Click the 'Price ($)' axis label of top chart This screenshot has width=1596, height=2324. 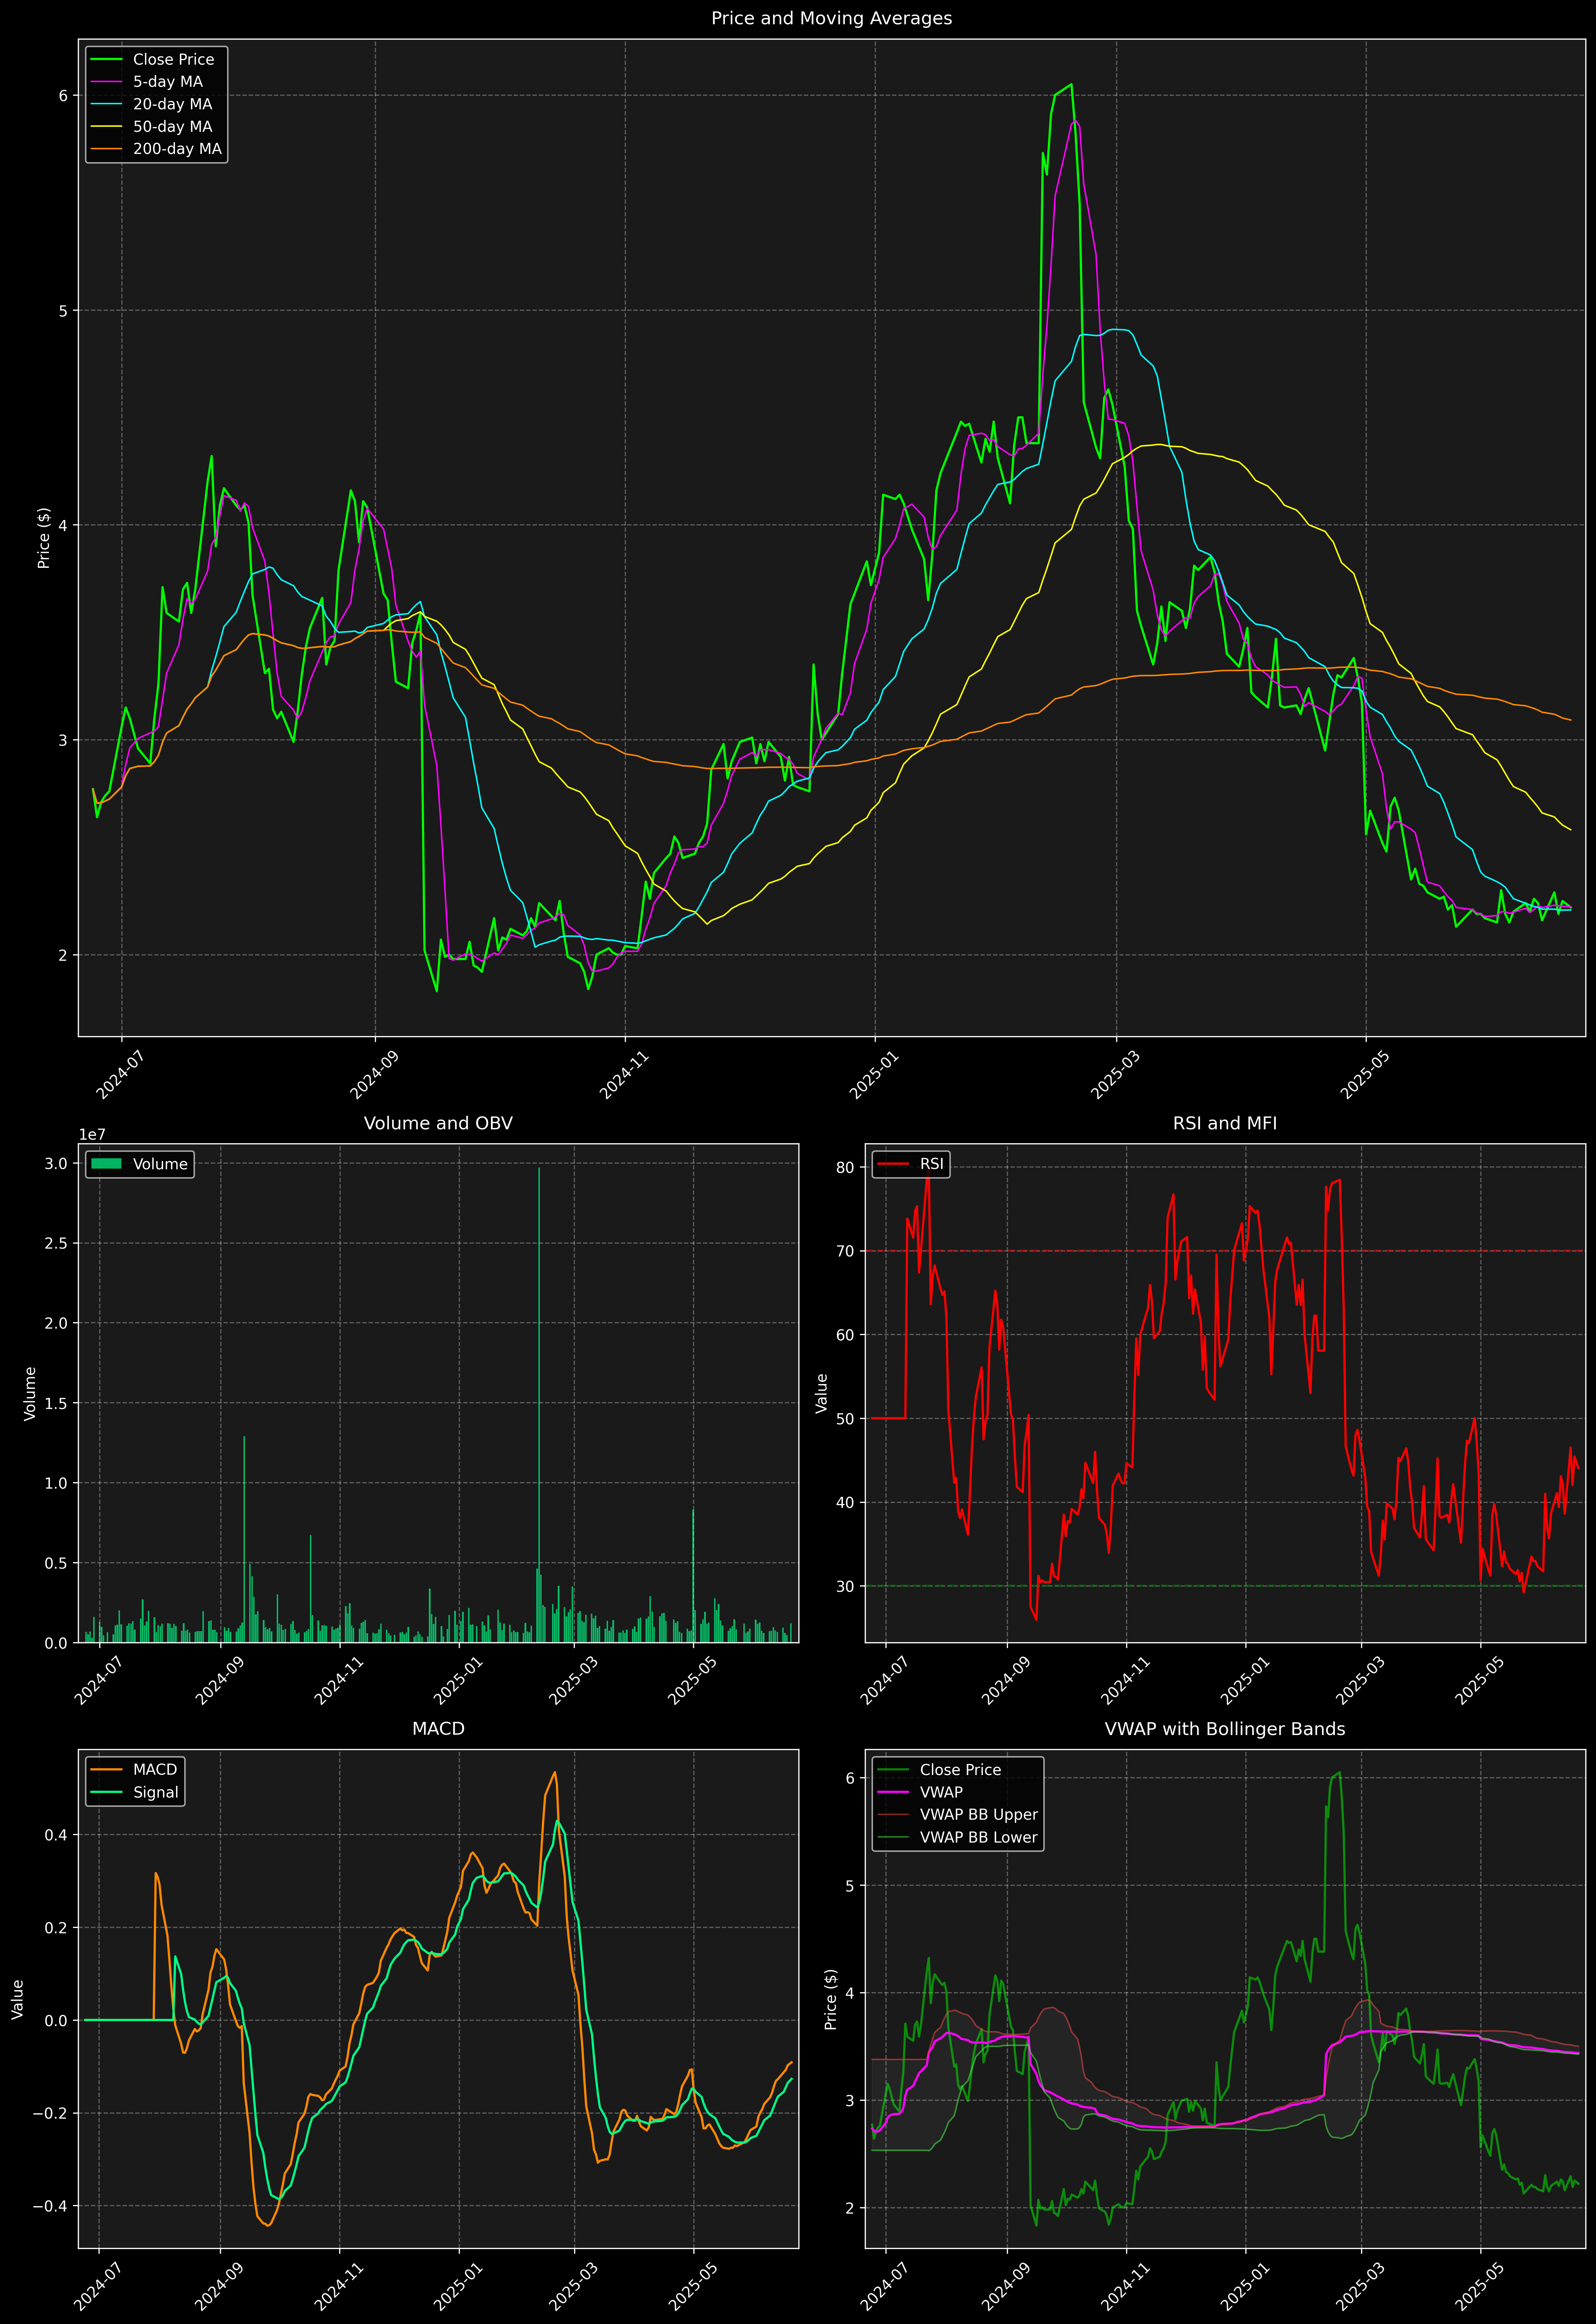[43, 538]
